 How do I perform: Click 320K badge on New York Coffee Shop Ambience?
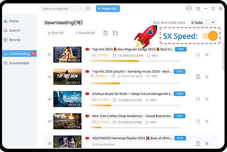pos(180,116)
